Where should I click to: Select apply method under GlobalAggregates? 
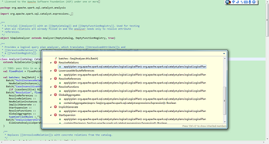click(135, 99)
